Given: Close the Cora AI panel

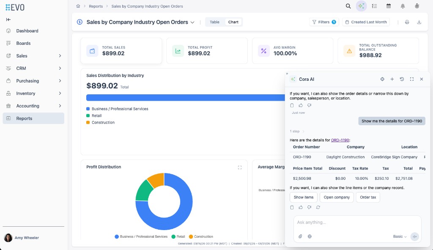Looking at the screenshot, I should (x=422, y=79).
